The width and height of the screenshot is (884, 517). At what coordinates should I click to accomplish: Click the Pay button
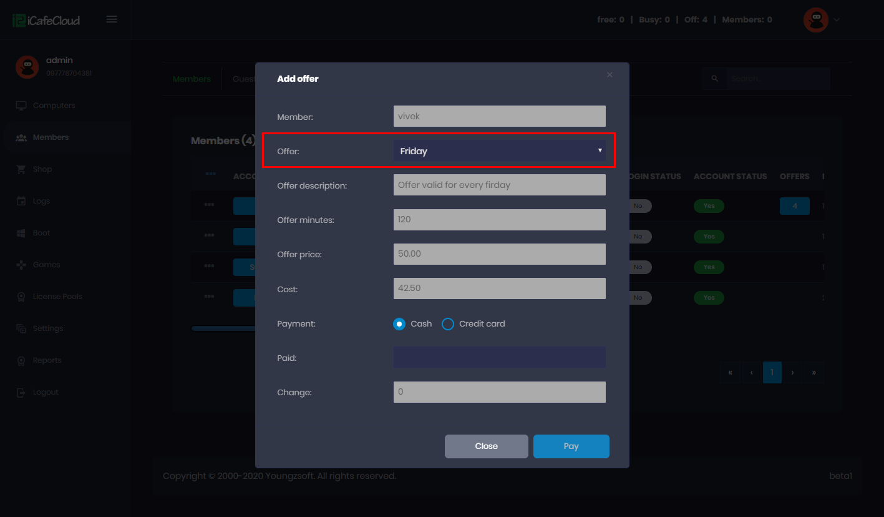click(571, 446)
